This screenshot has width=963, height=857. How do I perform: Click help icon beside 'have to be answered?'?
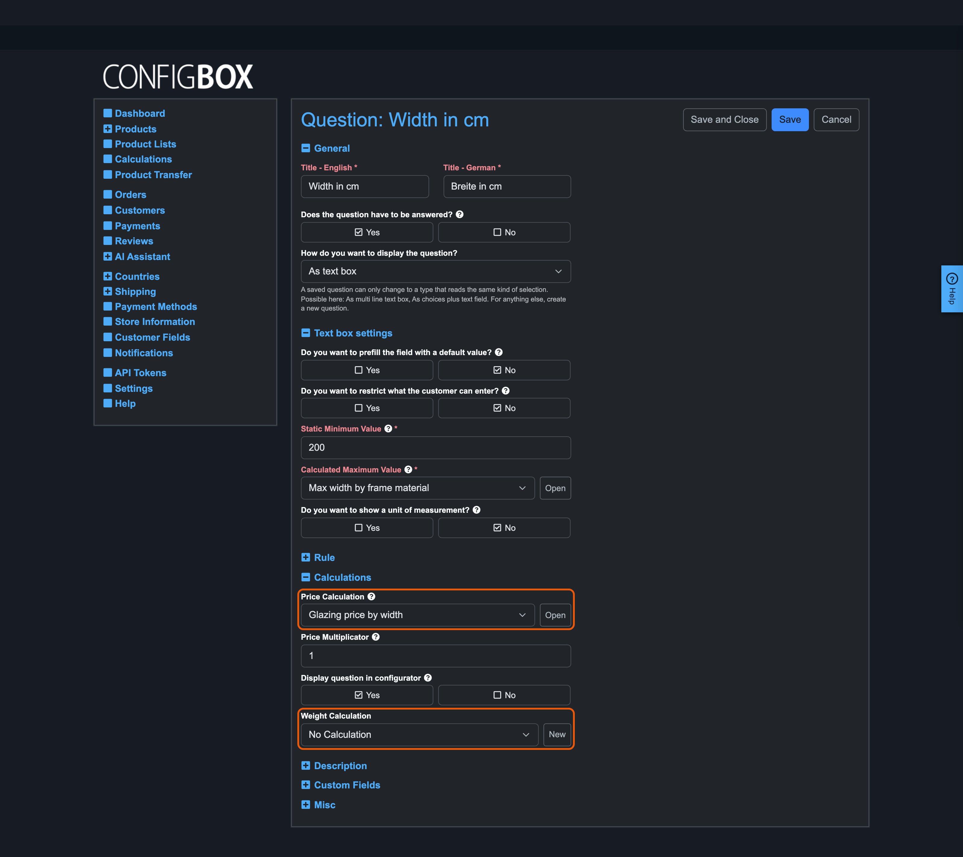(x=460, y=214)
